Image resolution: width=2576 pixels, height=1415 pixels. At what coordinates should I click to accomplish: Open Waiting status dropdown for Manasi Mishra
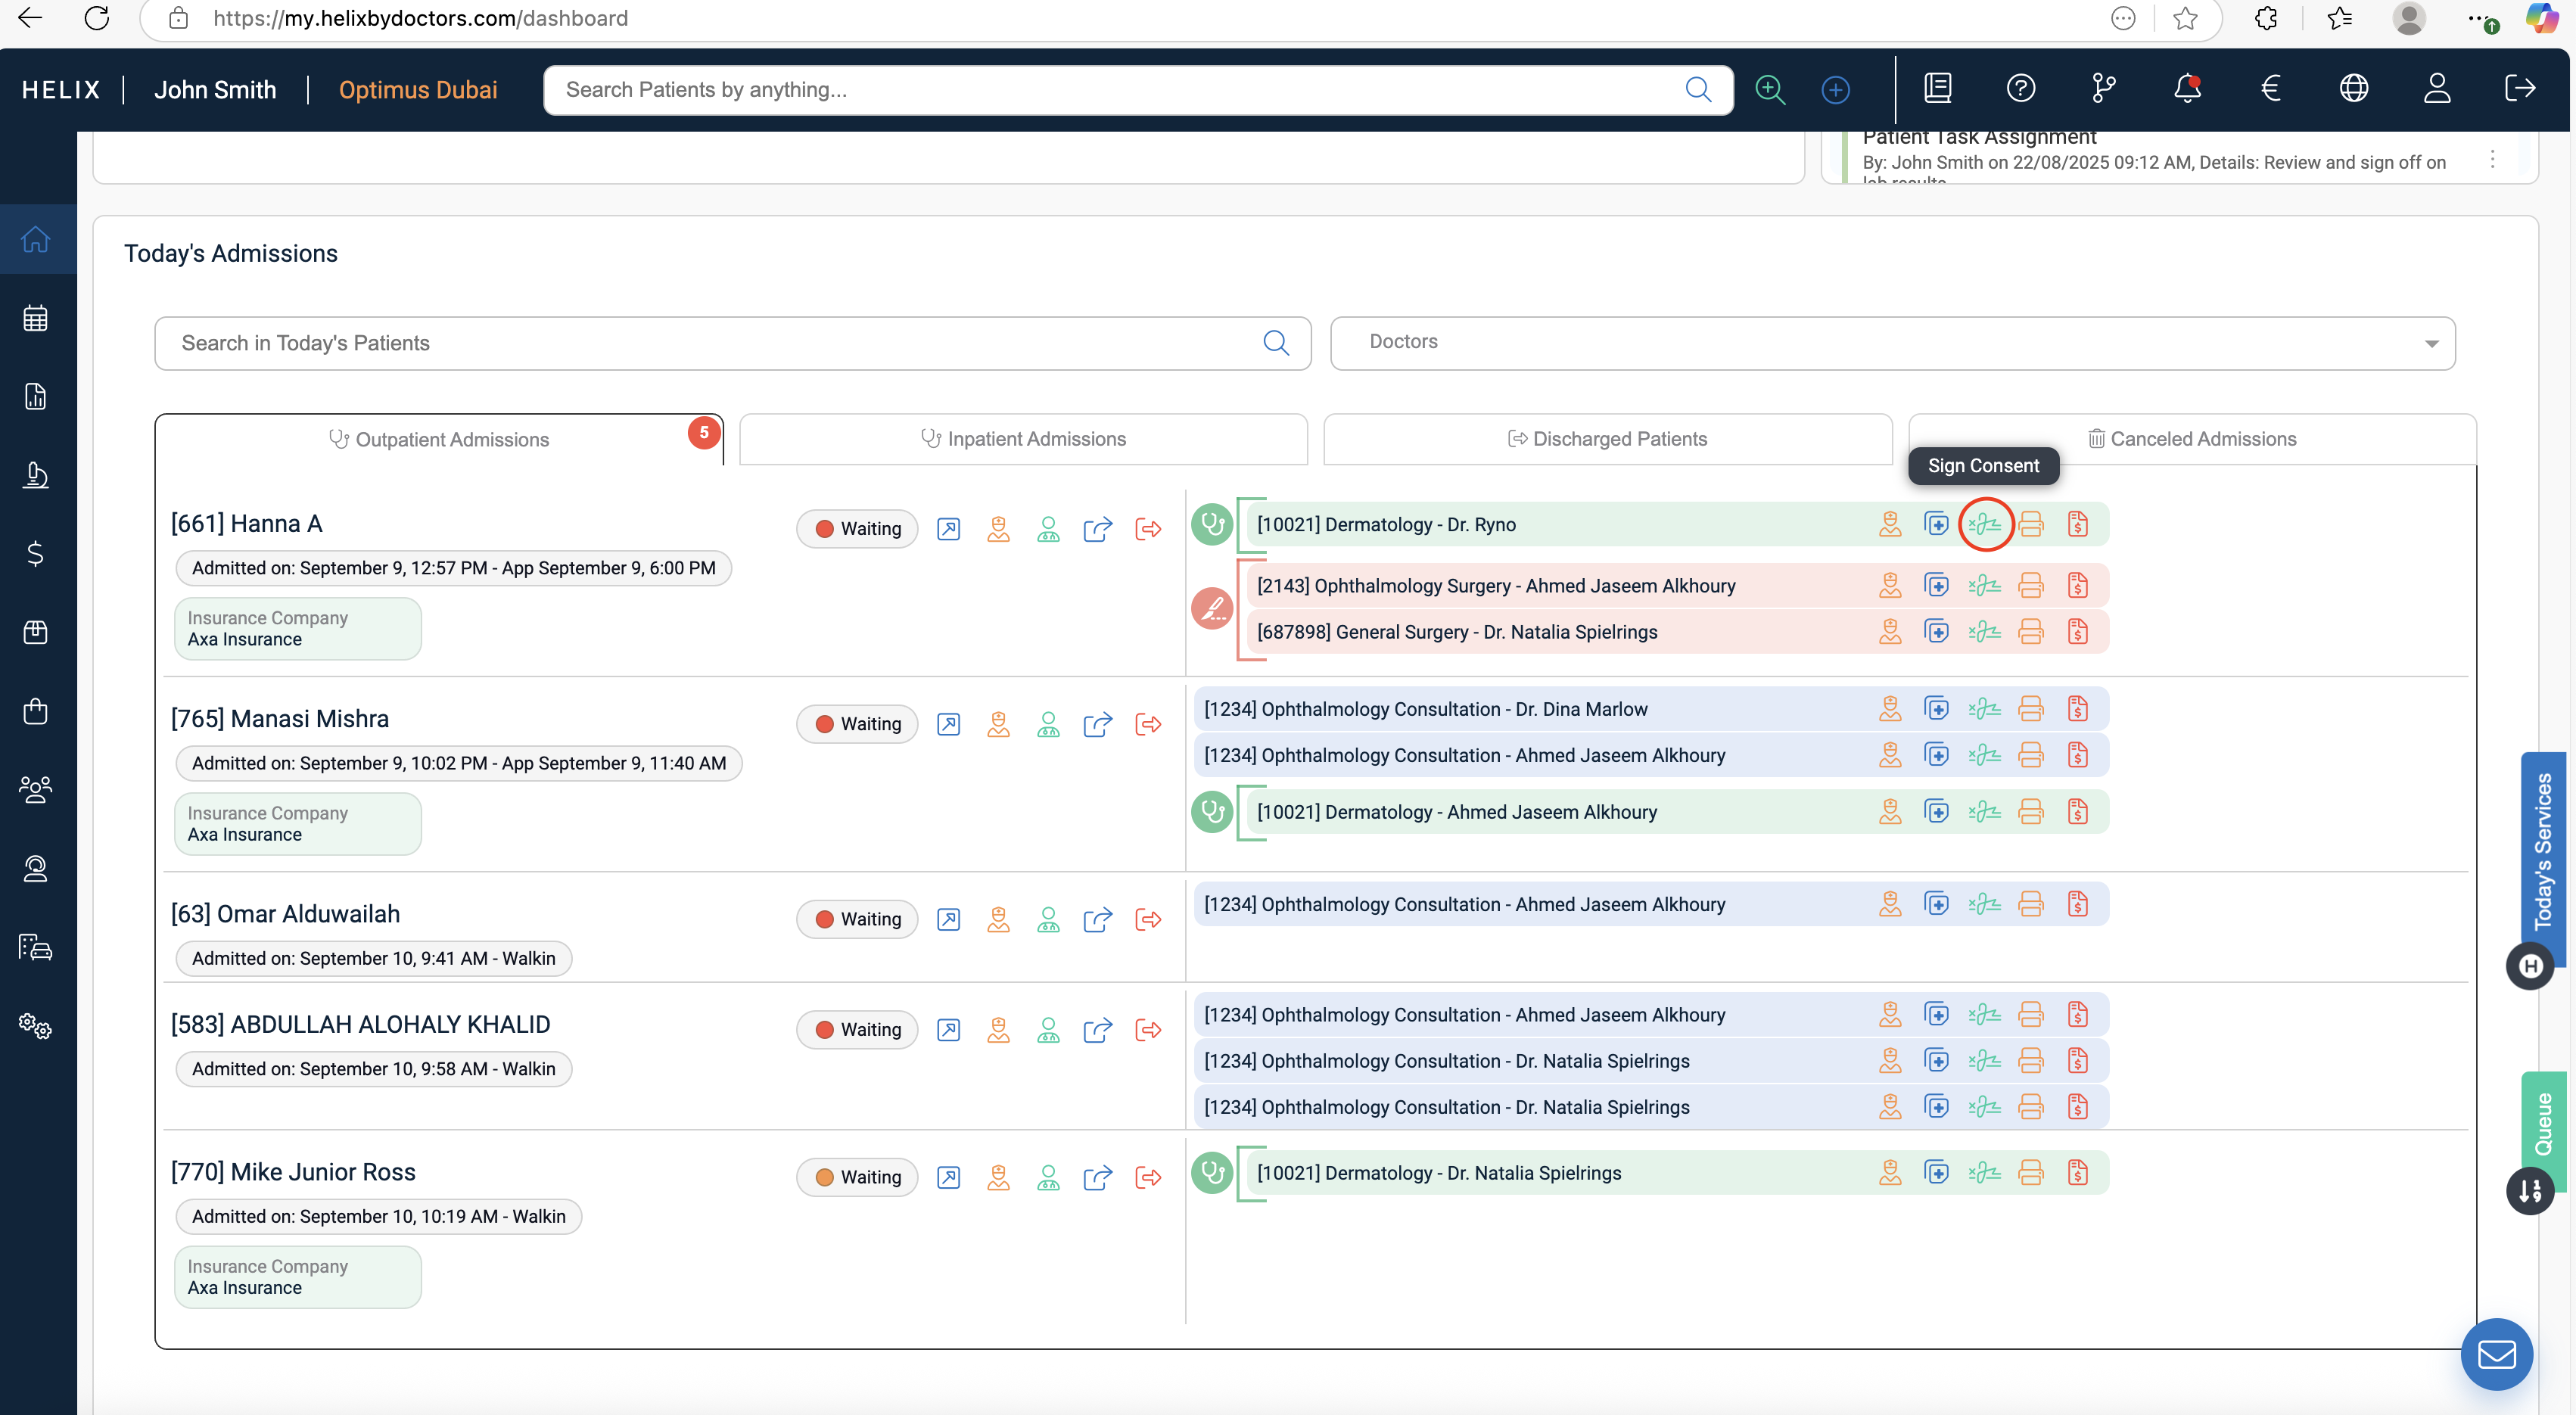(857, 724)
